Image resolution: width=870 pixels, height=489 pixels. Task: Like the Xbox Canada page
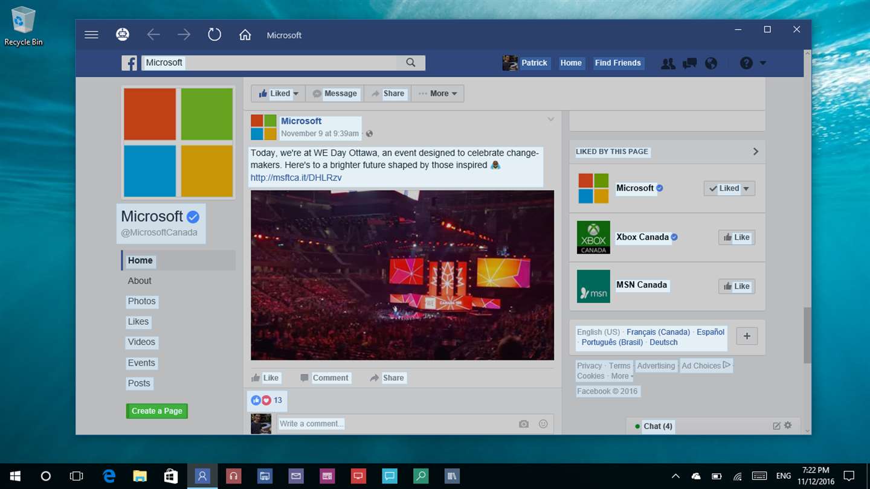point(736,237)
